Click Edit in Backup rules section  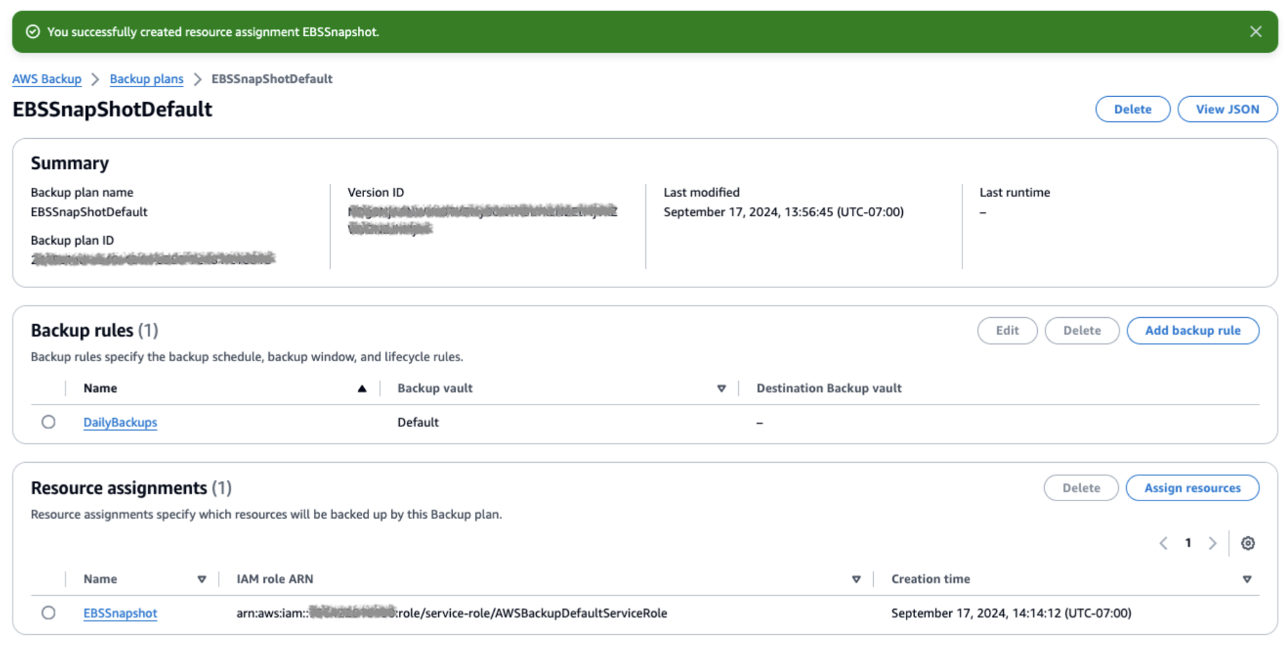tap(1007, 330)
